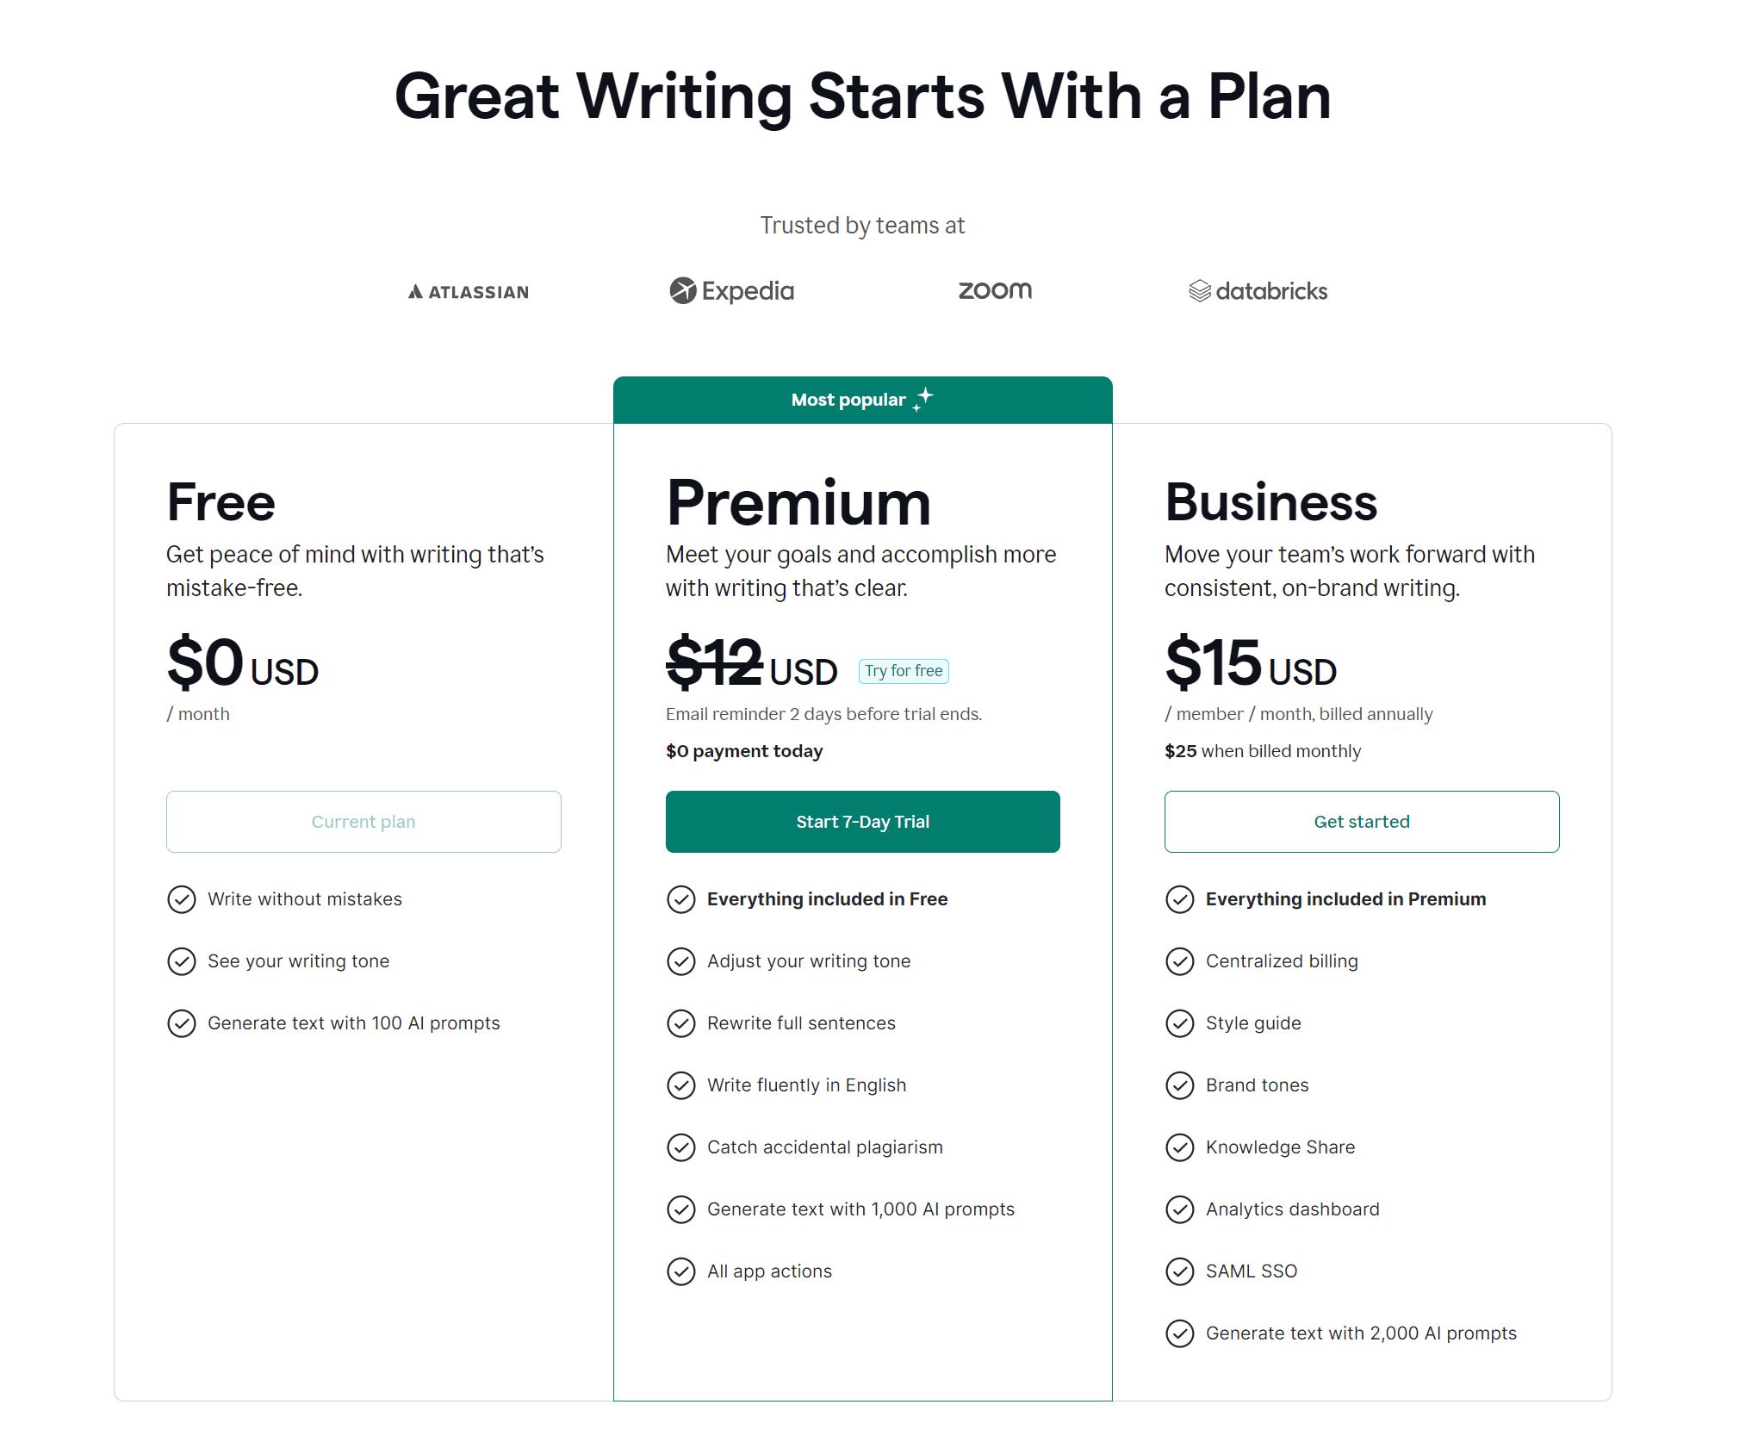Click the Current plan button under Free

[x=363, y=822]
